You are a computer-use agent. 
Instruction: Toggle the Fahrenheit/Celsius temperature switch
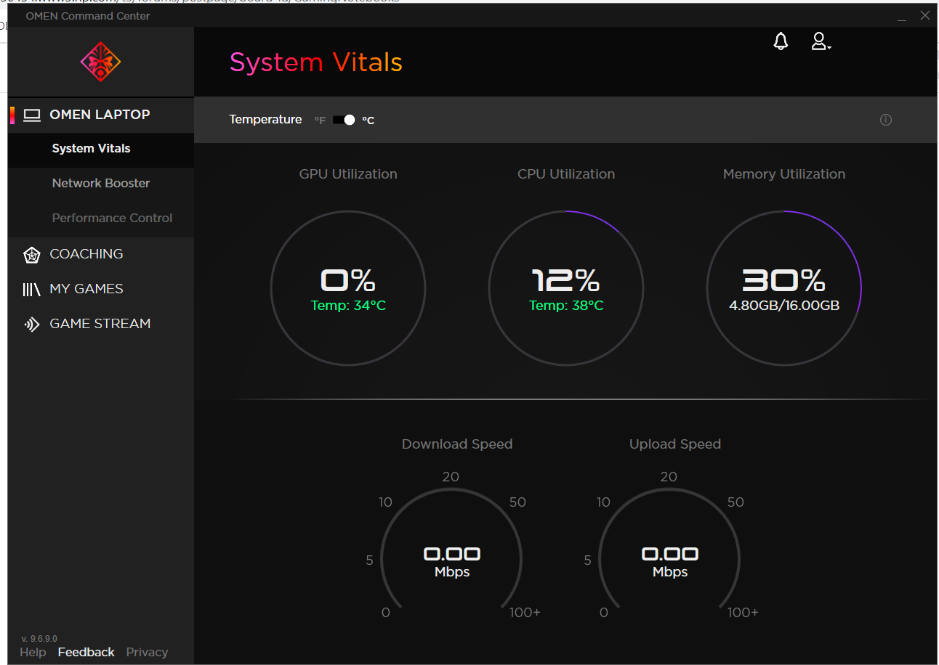pyautogui.click(x=344, y=120)
